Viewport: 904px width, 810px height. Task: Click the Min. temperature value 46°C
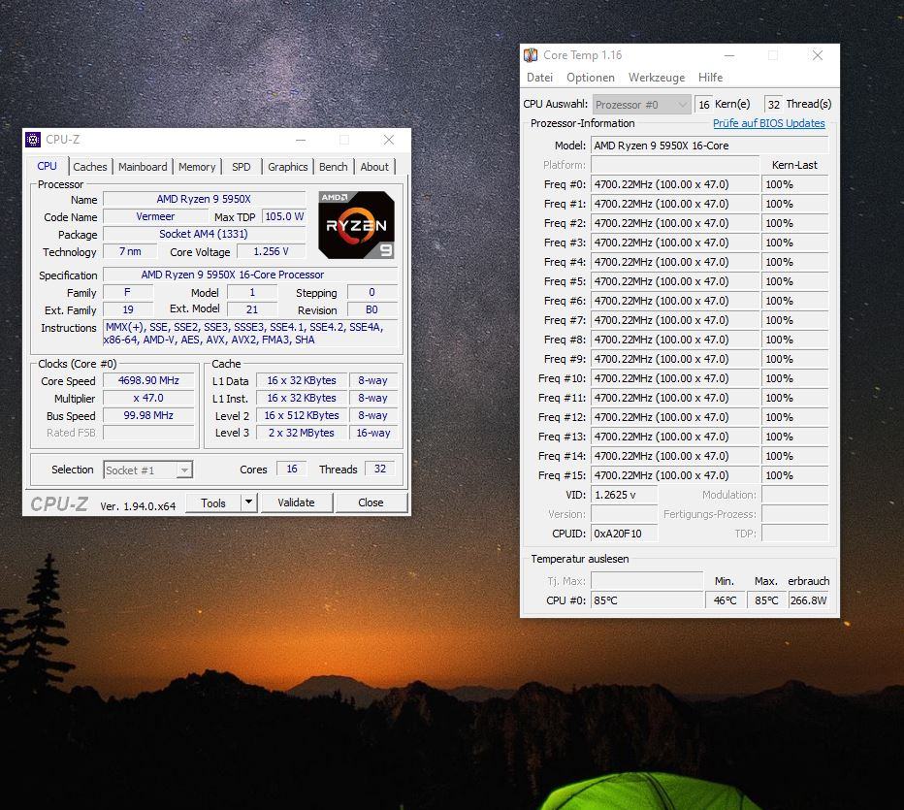click(725, 600)
